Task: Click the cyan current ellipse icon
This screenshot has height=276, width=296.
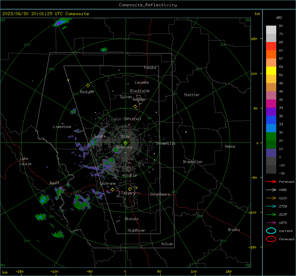Action: pos(271,231)
